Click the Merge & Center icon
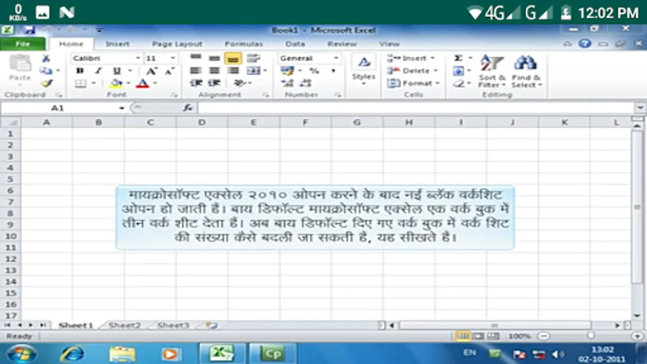Image resolution: width=647 pixels, height=364 pixels. coord(254,71)
